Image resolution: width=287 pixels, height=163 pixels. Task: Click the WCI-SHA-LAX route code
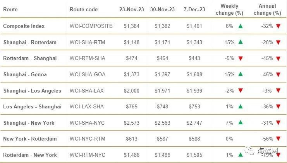pos(88,91)
